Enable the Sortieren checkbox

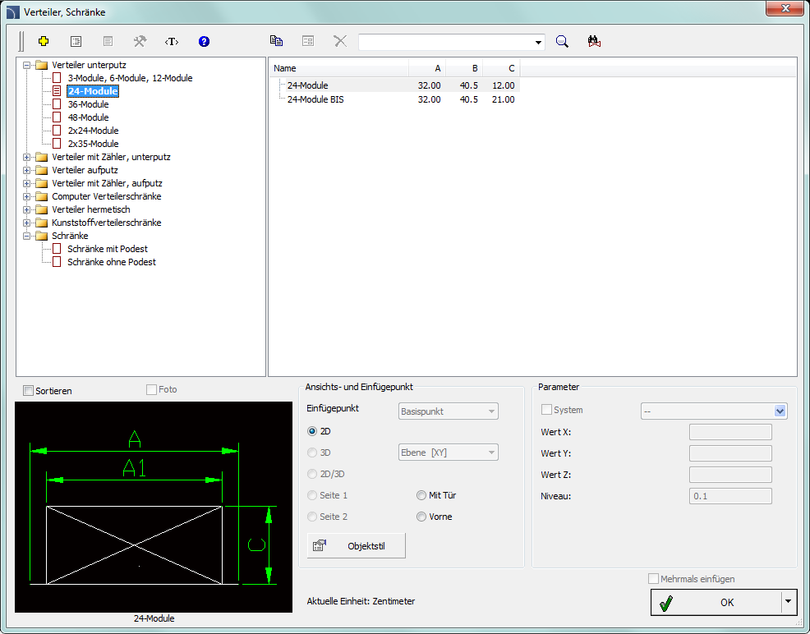click(x=29, y=391)
